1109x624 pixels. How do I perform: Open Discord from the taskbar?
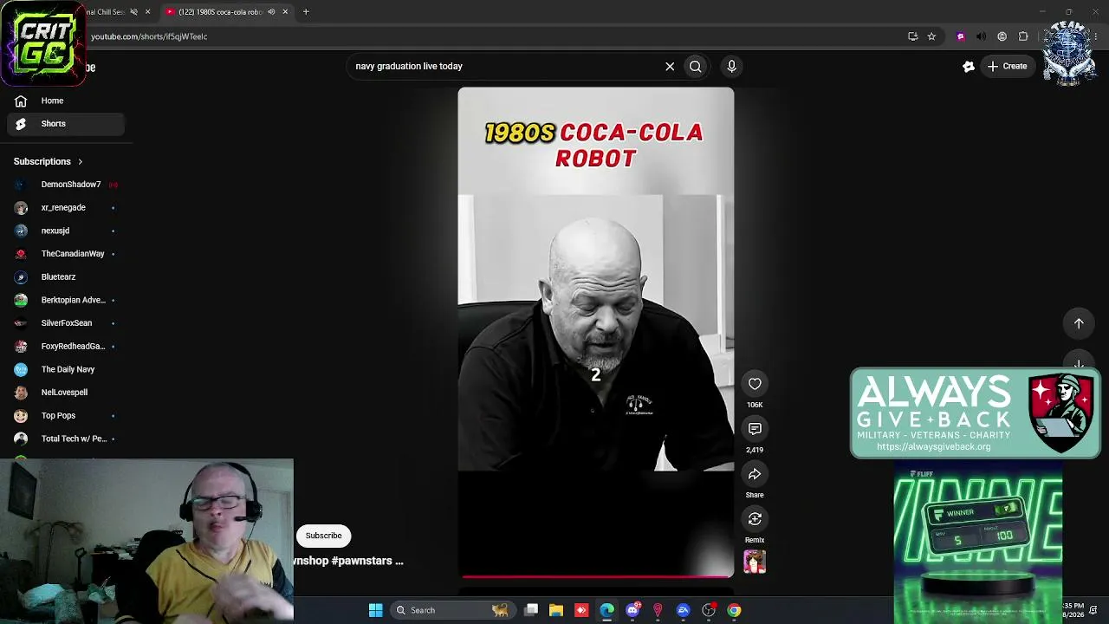(632, 610)
